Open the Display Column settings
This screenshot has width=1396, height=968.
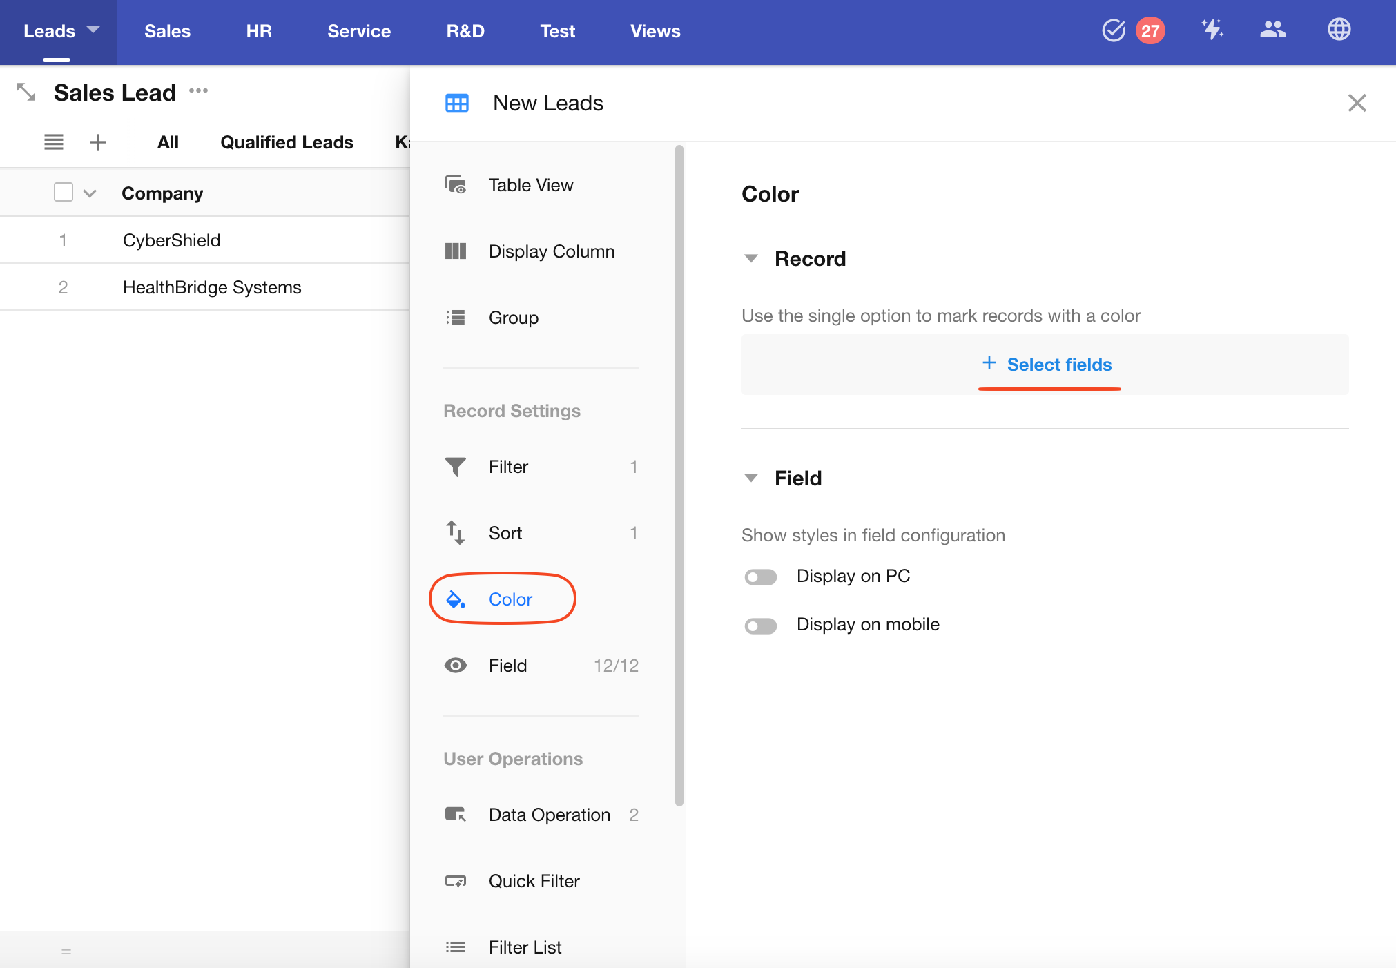point(551,251)
